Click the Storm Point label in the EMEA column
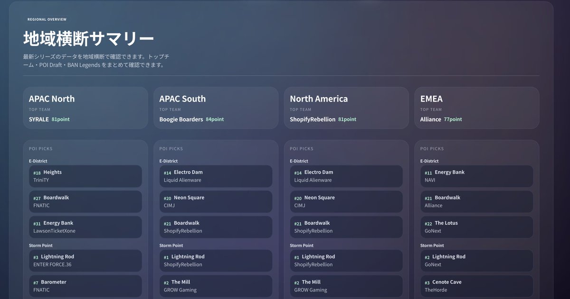The image size is (570, 299). 432,245
